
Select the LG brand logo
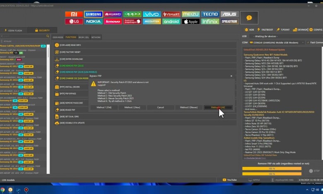click(x=74, y=21)
